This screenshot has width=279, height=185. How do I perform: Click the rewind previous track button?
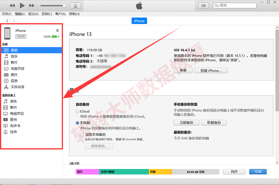12,6
